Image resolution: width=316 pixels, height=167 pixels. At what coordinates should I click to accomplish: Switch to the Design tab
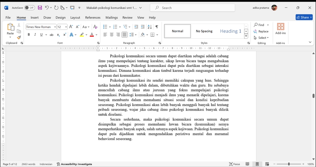pyautogui.click(x=61, y=17)
